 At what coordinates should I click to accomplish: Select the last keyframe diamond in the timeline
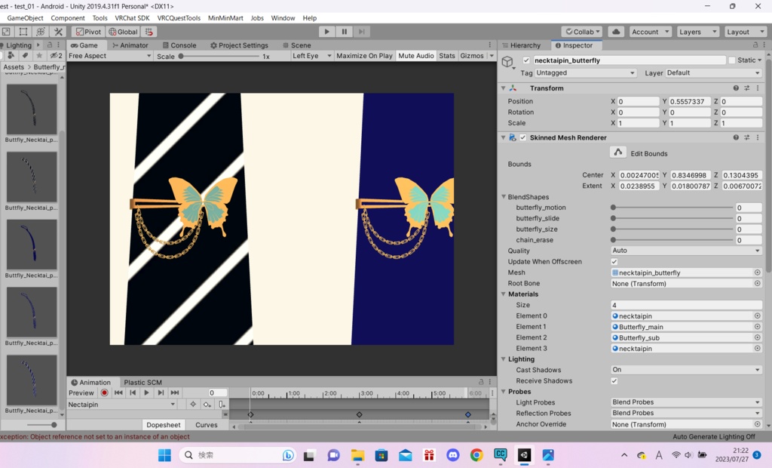pyautogui.click(x=467, y=414)
